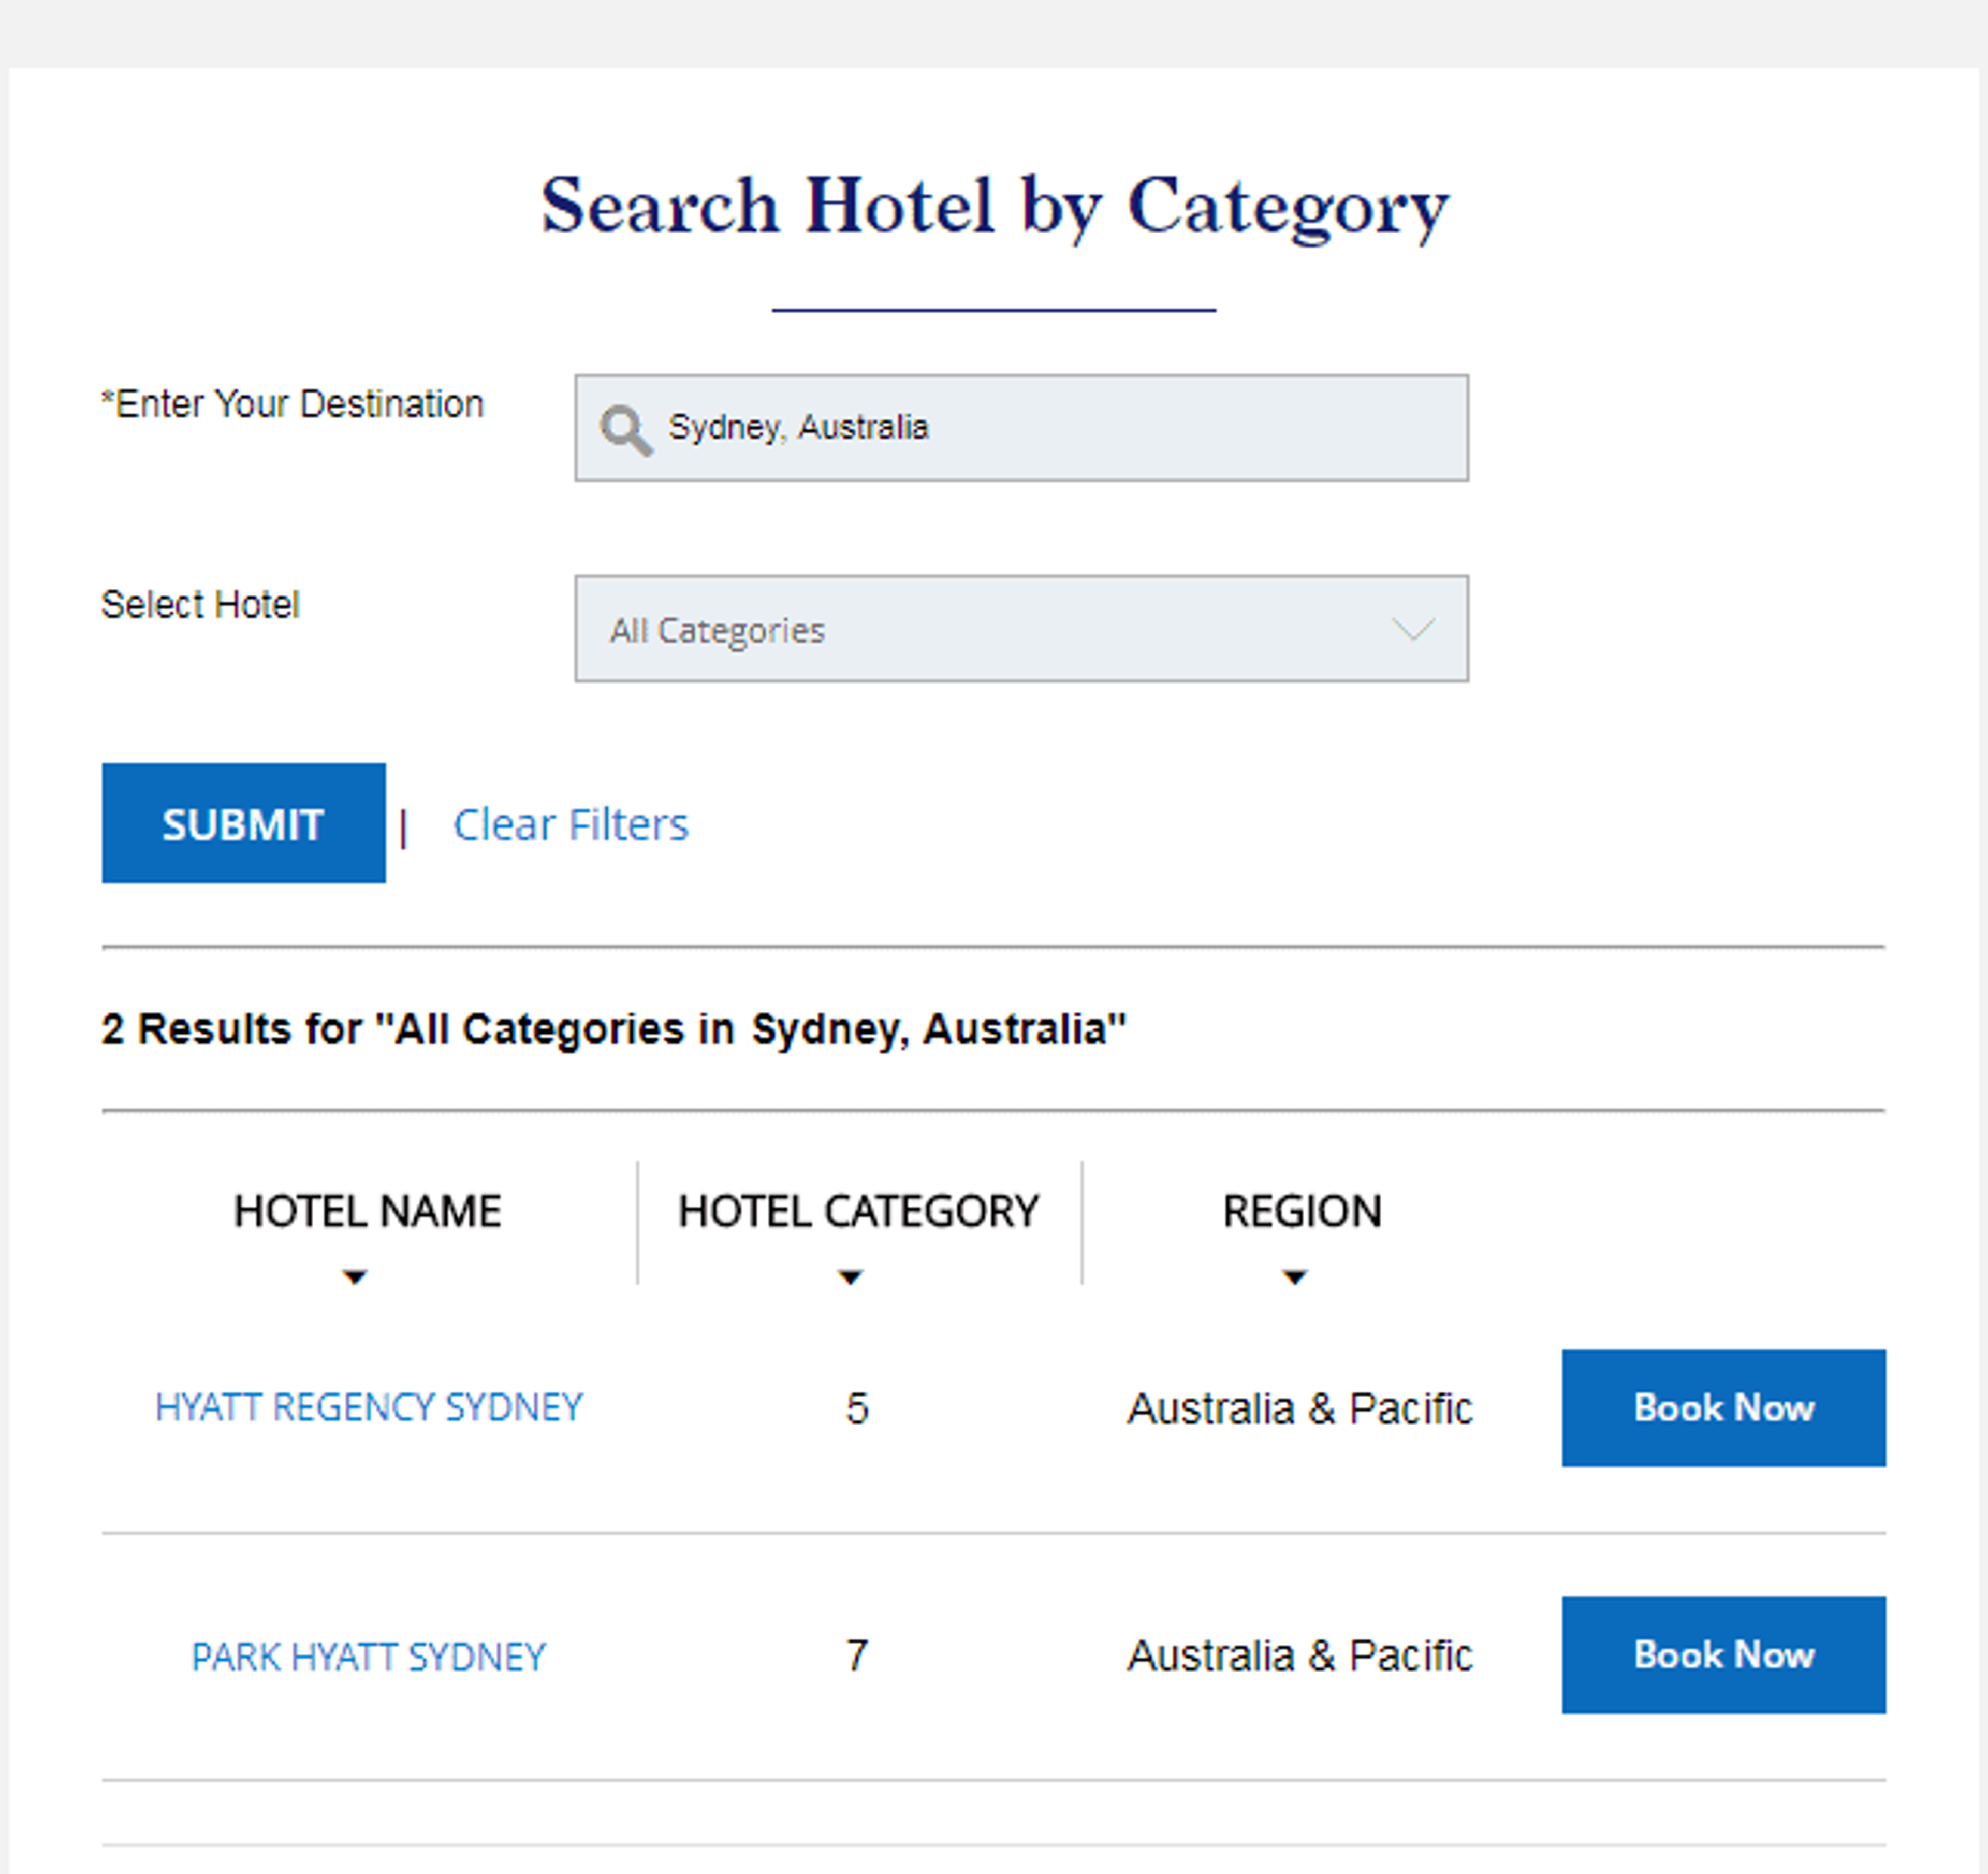Click the chevron arrow on the category dropdown

[1413, 629]
